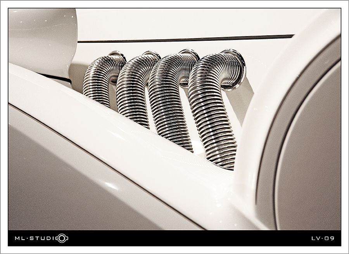Click the camera logo icon after ML·STUDIO
Viewport: 349px width, 254px height.
(62, 238)
